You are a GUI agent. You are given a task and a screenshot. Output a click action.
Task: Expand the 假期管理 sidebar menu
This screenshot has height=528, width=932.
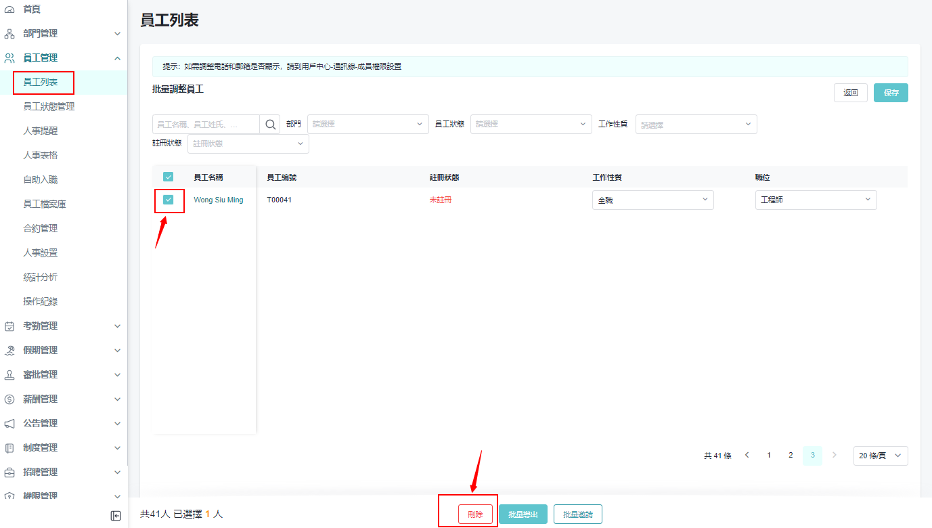point(63,351)
